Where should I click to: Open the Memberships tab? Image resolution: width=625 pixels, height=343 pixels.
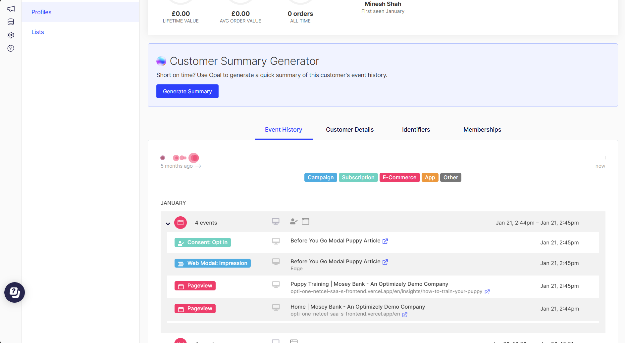pos(482,130)
